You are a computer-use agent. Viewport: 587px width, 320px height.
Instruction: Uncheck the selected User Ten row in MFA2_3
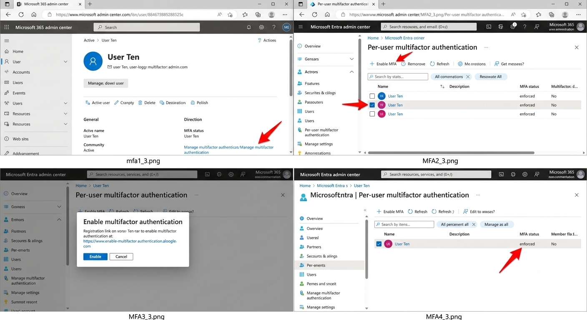[x=372, y=105]
